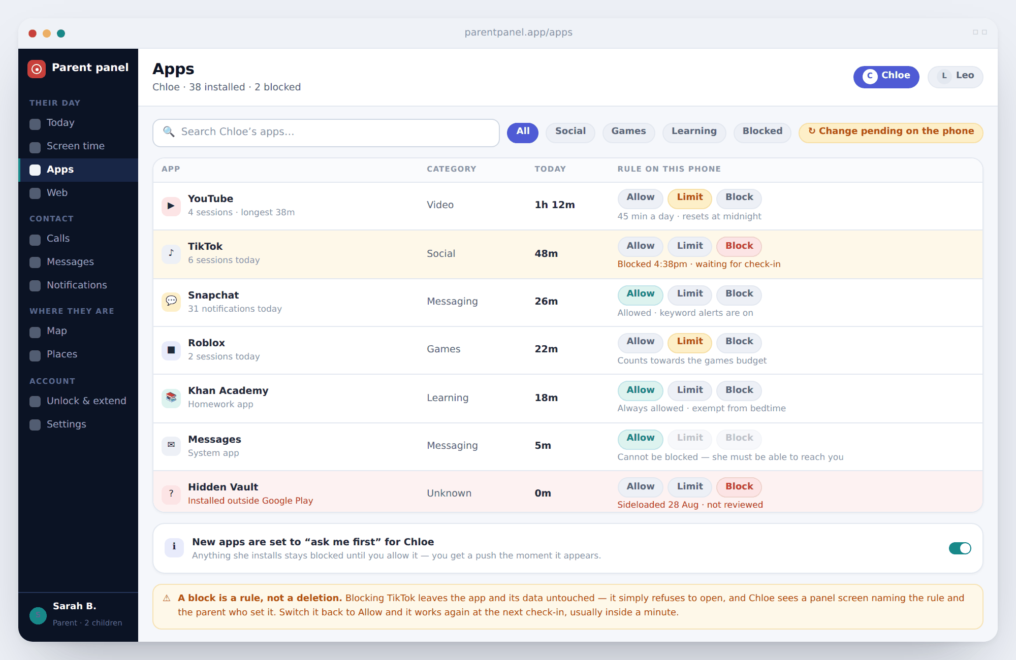Screen dimensions: 1016x660
Task: Click Sarah B.'s avatar circle
Action: (x=38, y=615)
